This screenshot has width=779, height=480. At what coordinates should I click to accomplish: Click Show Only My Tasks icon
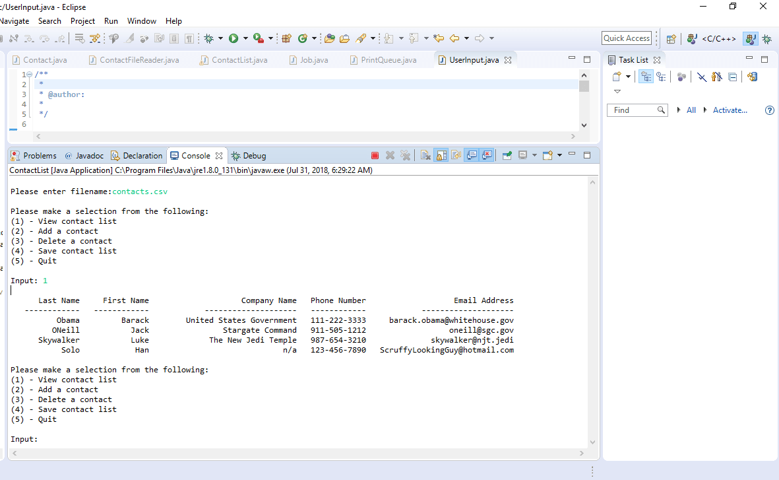[x=717, y=77]
